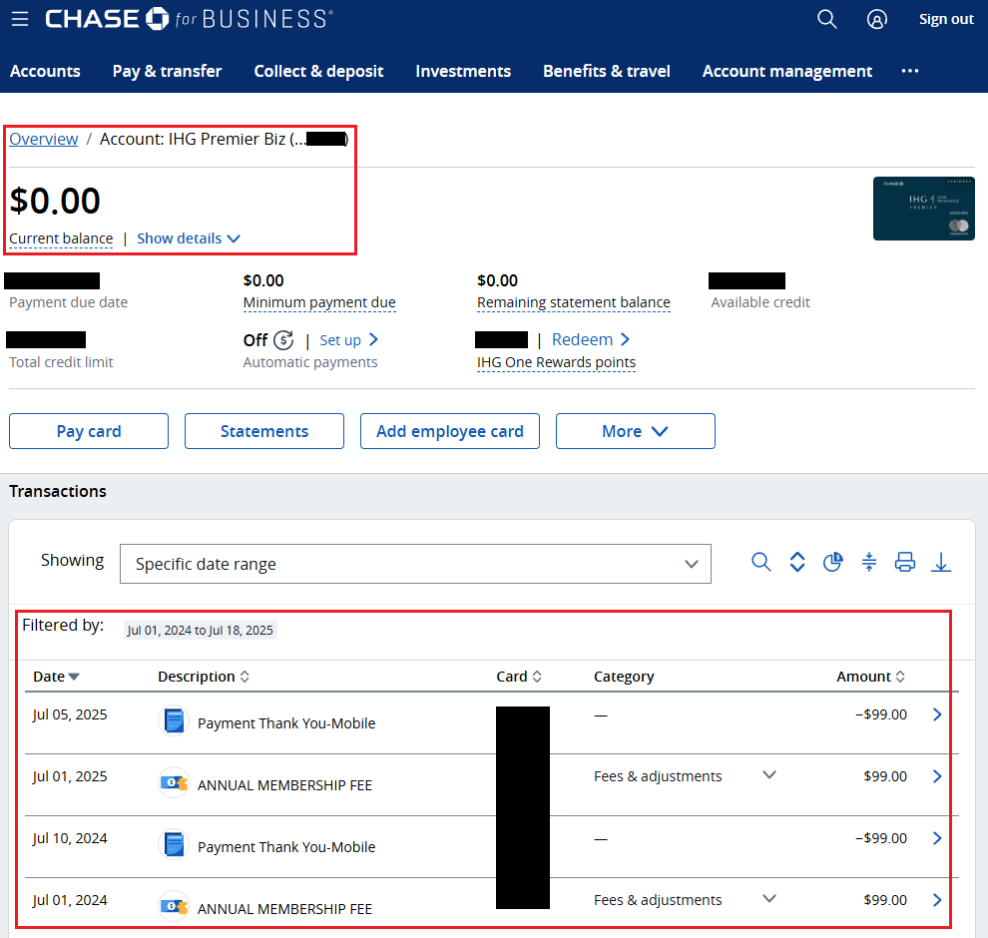Click the Jul 01, 2025 annual fee icon
The width and height of the screenshot is (988, 938).
(x=174, y=782)
